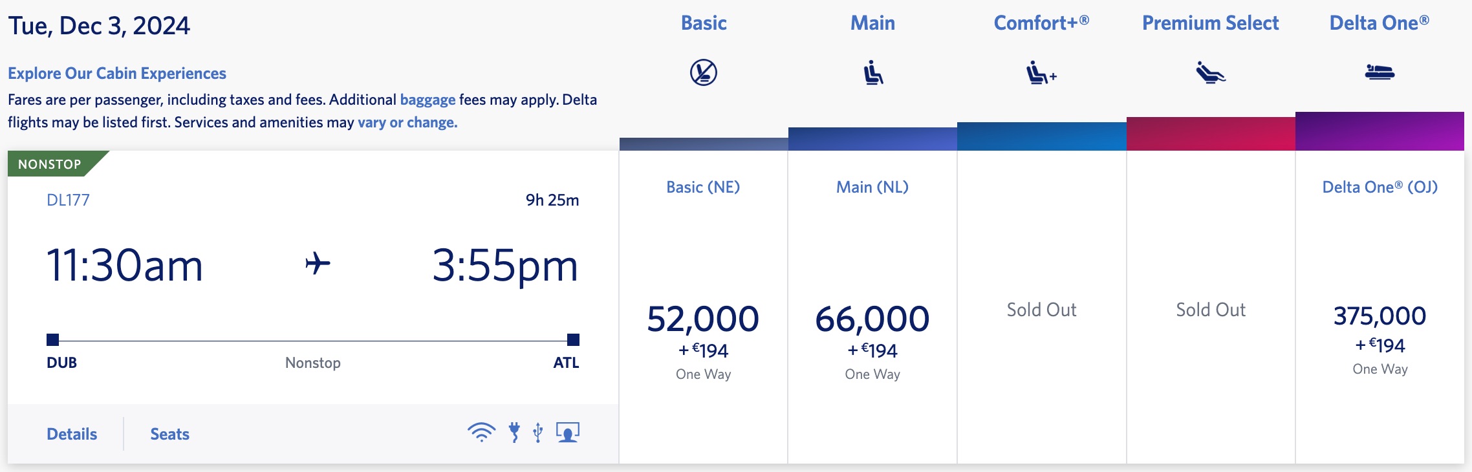Open the Comfort+ cabin column header
Screen dimensions: 1472x472
[x=1041, y=23]
